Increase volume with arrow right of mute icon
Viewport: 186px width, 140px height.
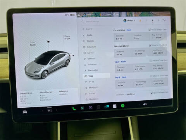[151, 104]
